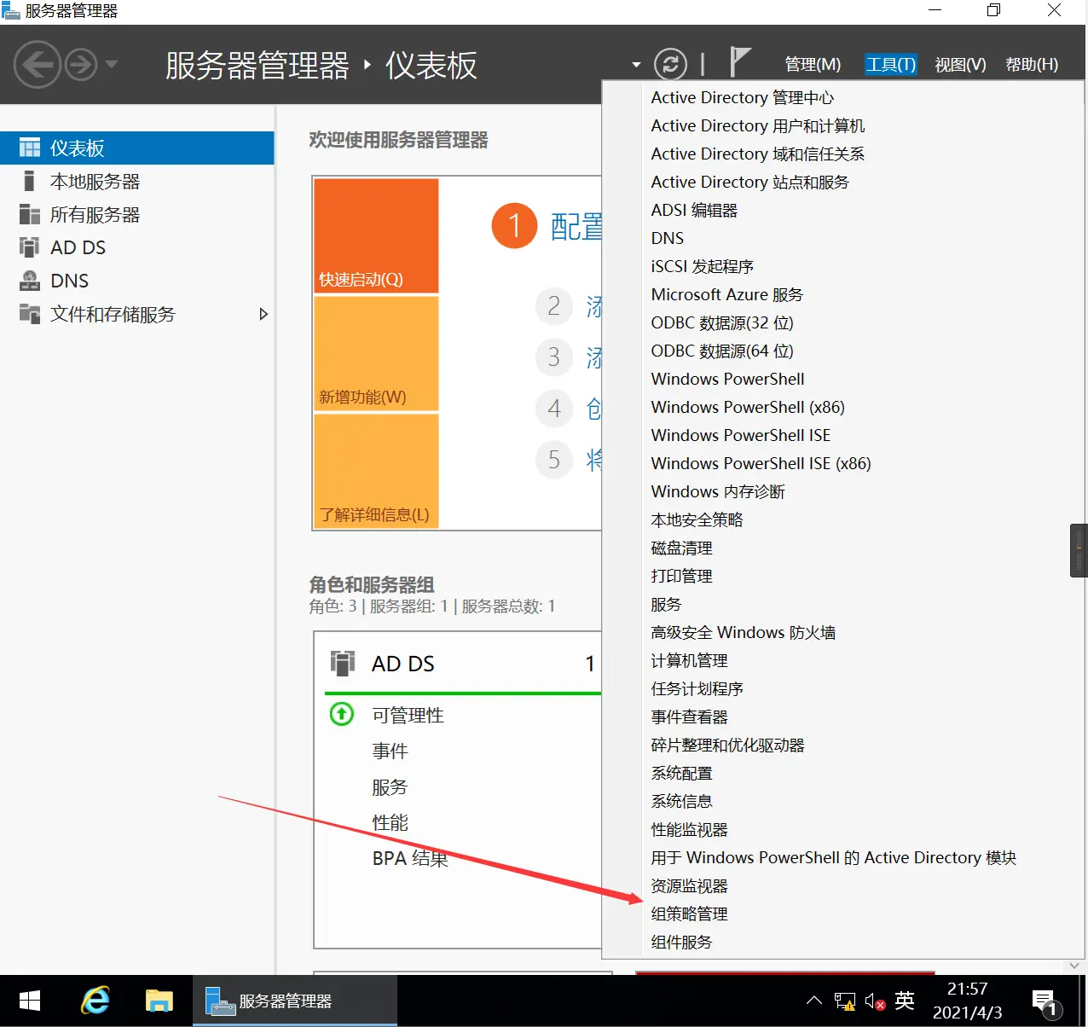Click the 仪表板 grid icon
The width and height of the screenshot is (1088, 1027).
(30, 148)
